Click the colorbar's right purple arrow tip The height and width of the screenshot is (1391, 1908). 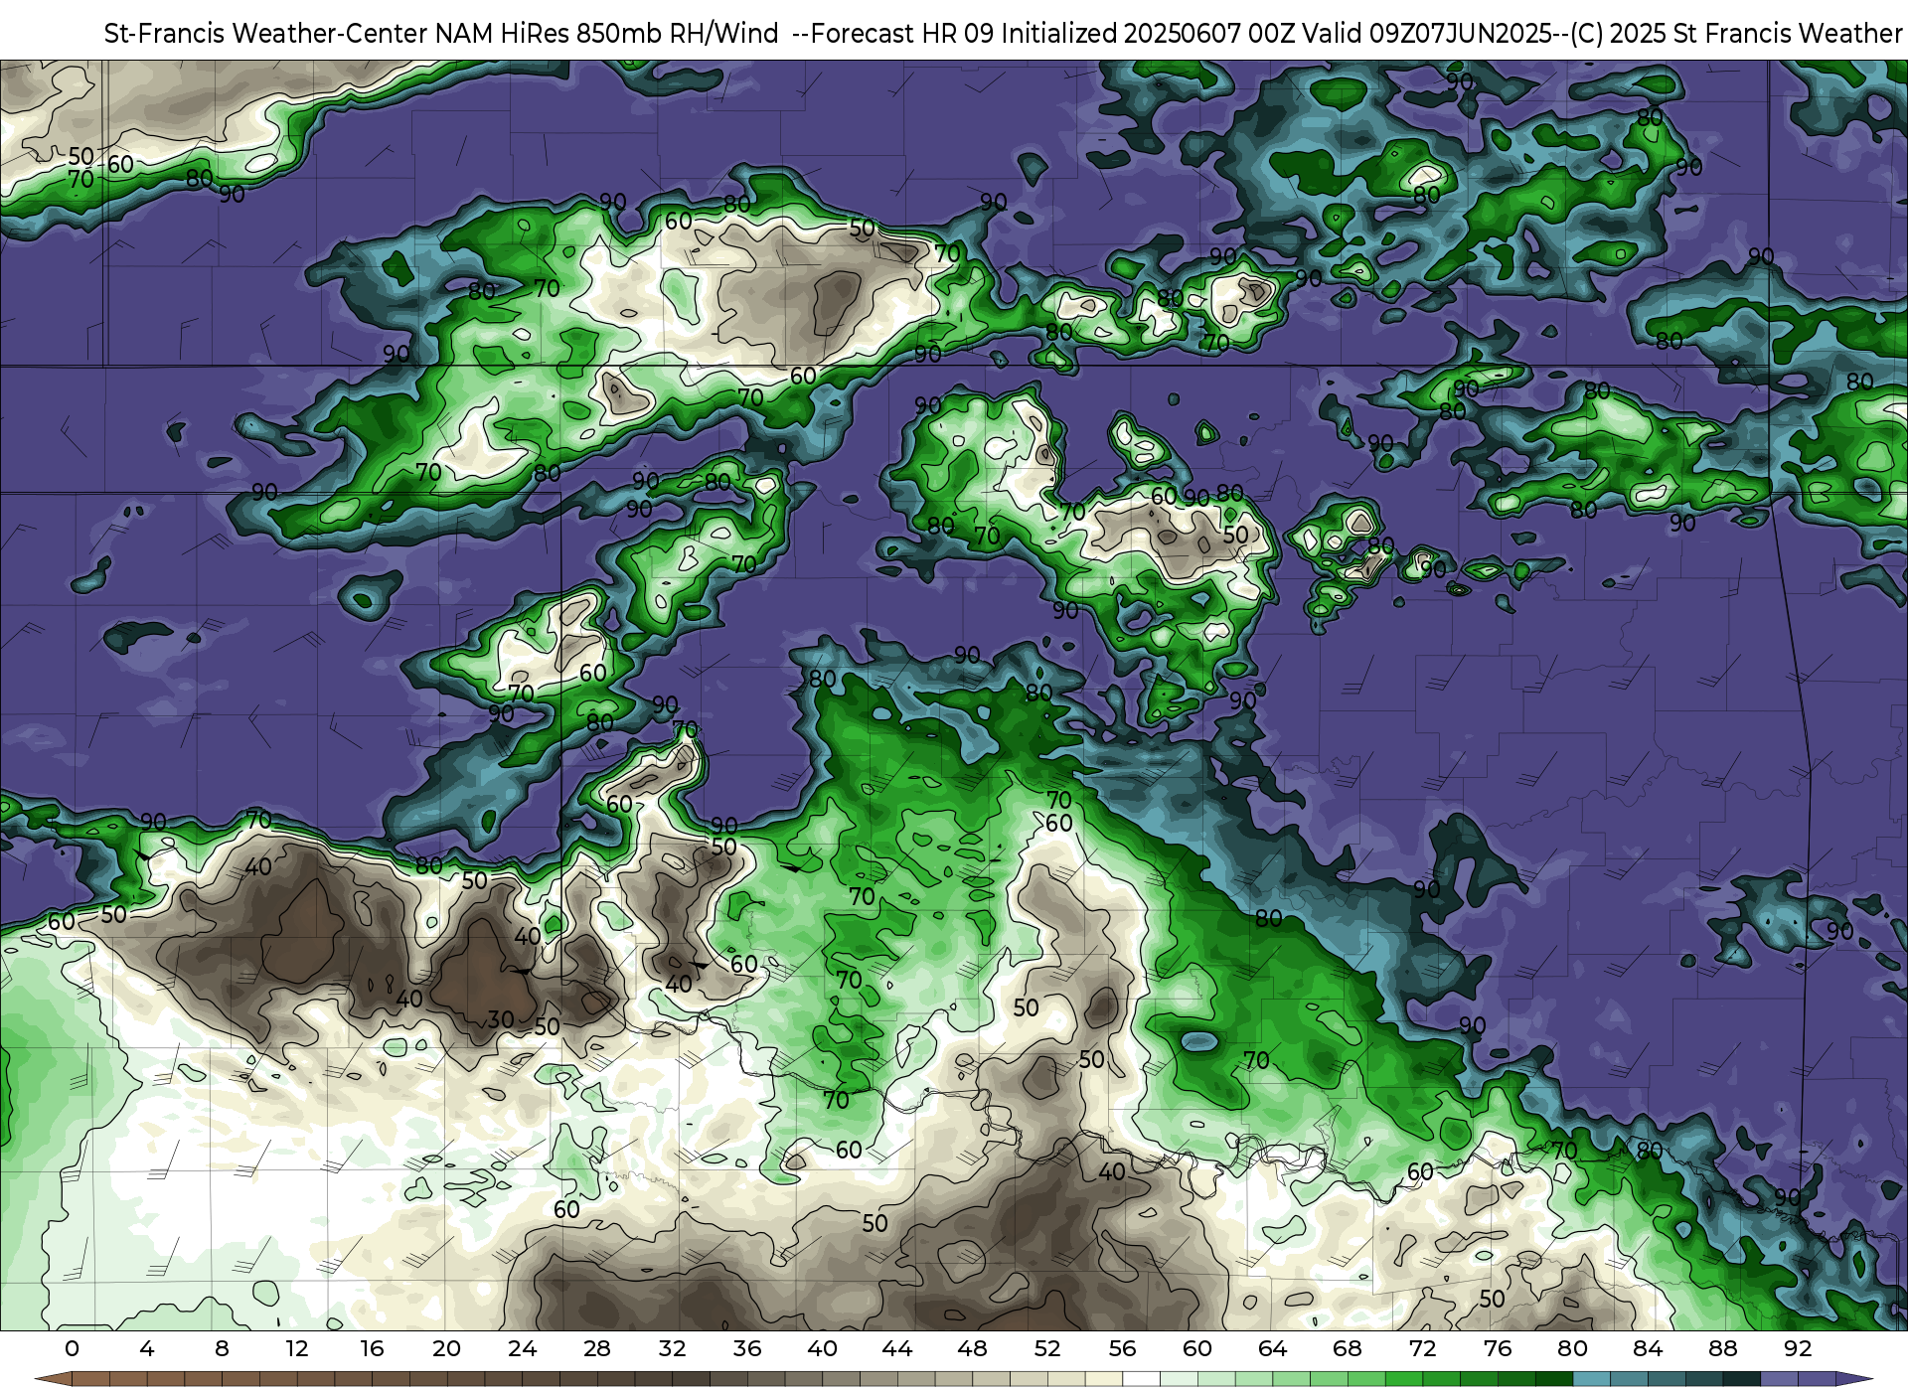[1852, 1379]
